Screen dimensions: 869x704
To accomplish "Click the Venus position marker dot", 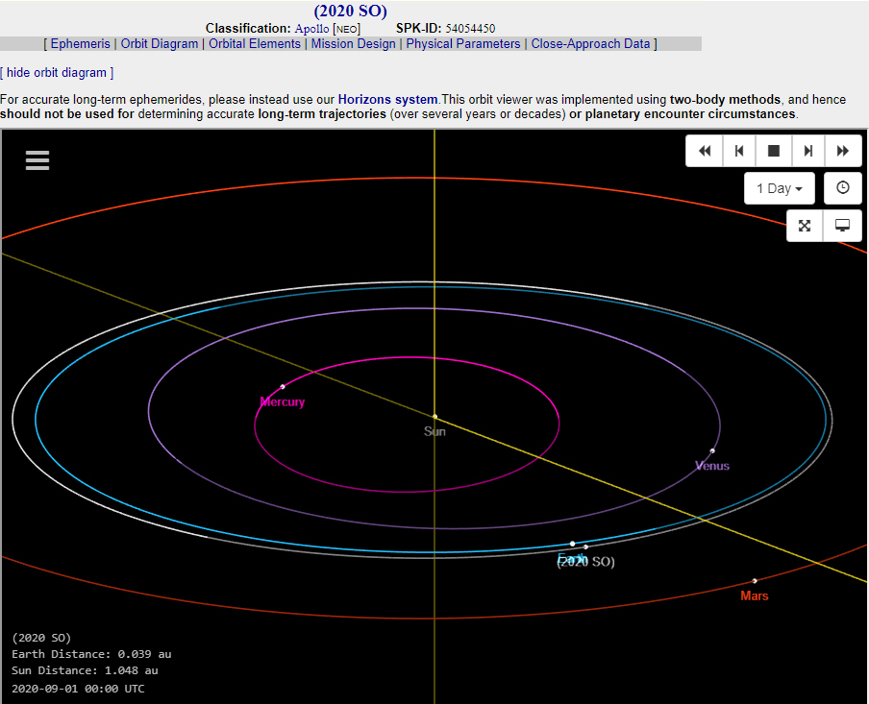I will click(x=712, y=450).
